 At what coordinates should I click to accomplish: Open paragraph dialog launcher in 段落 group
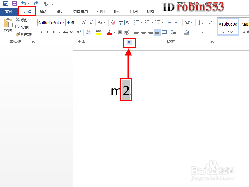pyautogui.click(x=212, y=42)
